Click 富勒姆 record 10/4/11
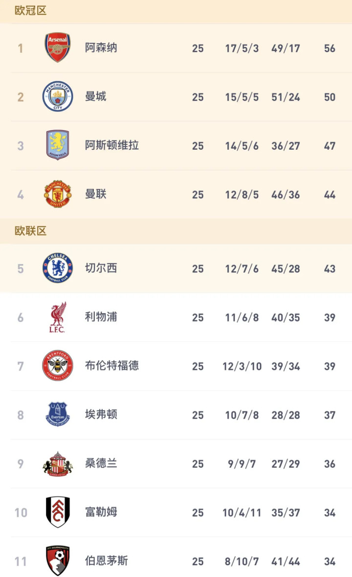This screenshot has height=577, width=352. [242, 513]
